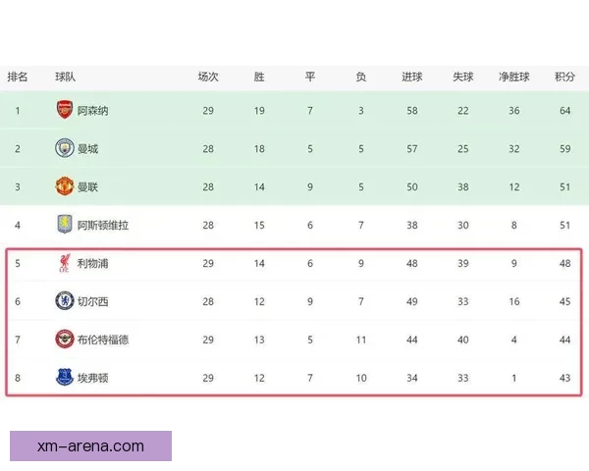Select the 排名 ranking column header
The width and height of the screenshot is (589, 471).
(18, 77)
